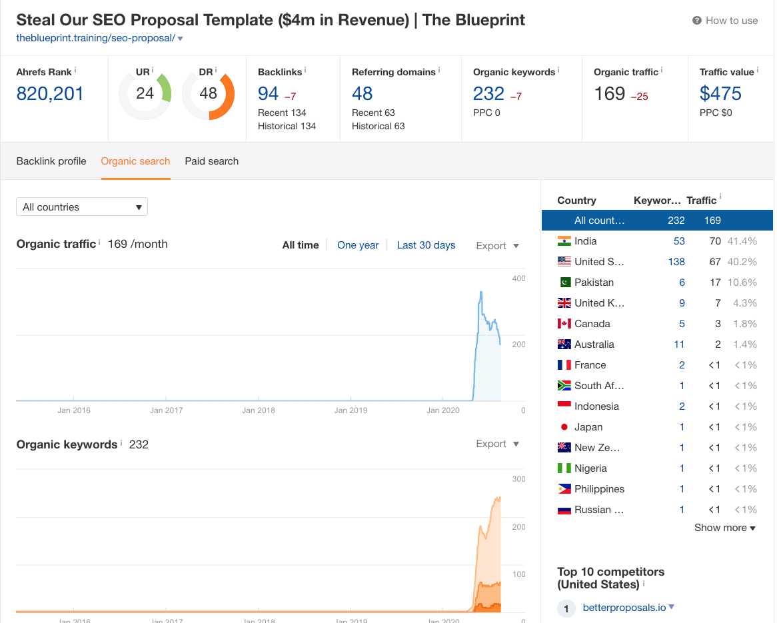Open info icon next to Organic traffic chart title
777x623 pixels.
point(99,243)
